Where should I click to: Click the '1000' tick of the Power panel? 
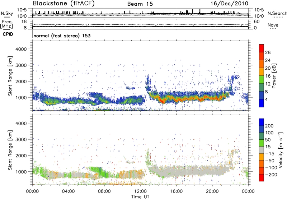[x=21, y=97]
